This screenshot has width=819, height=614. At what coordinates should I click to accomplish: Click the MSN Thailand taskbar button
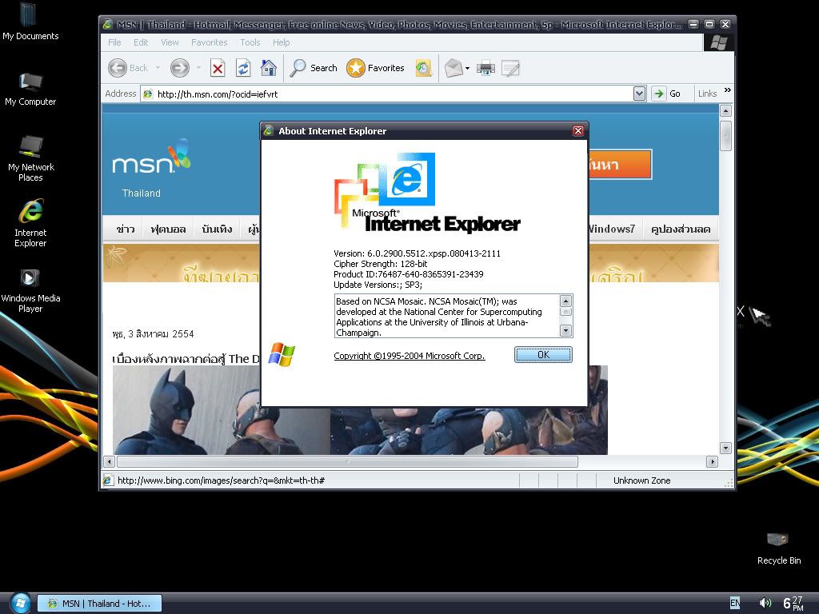99,603
